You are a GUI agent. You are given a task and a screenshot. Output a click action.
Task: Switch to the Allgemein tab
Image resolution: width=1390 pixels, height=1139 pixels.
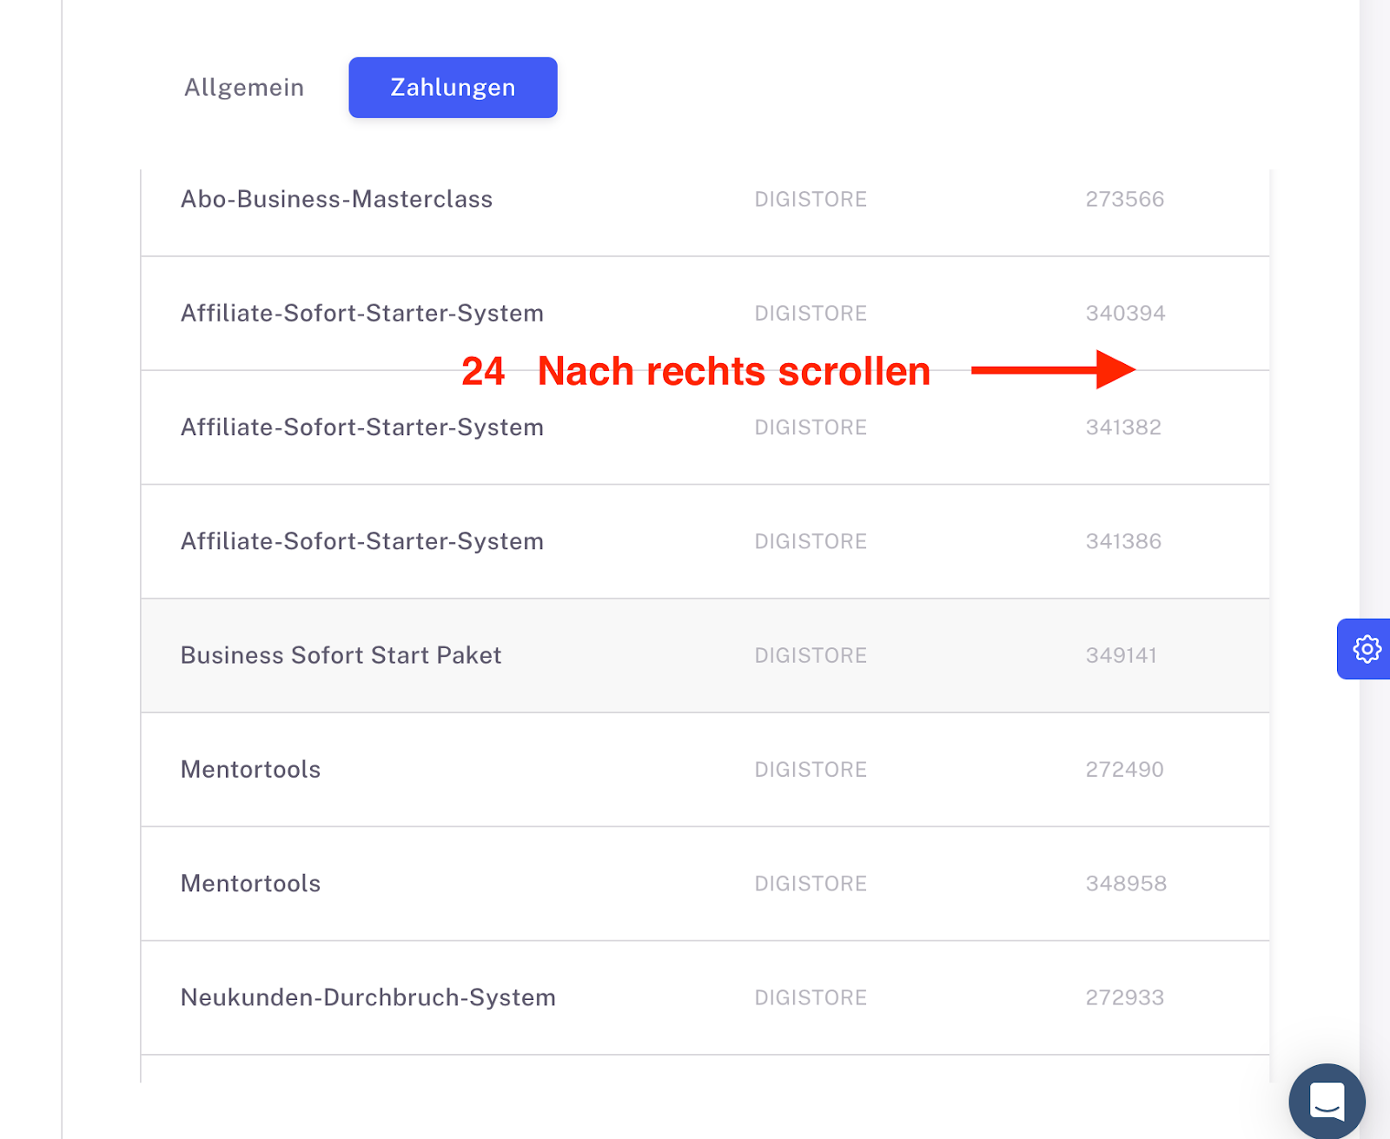click(244, 88)
